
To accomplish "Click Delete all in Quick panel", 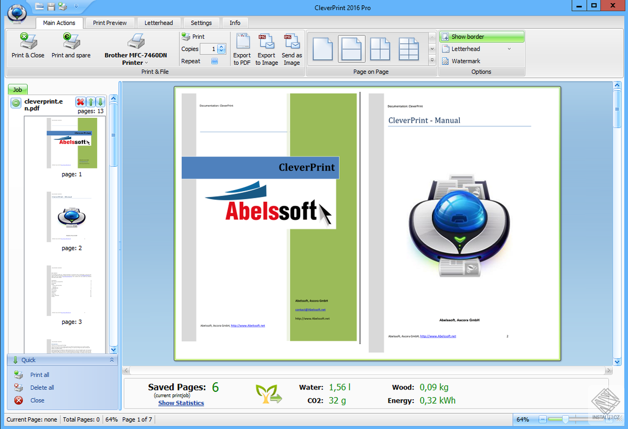I will [42, 387].
